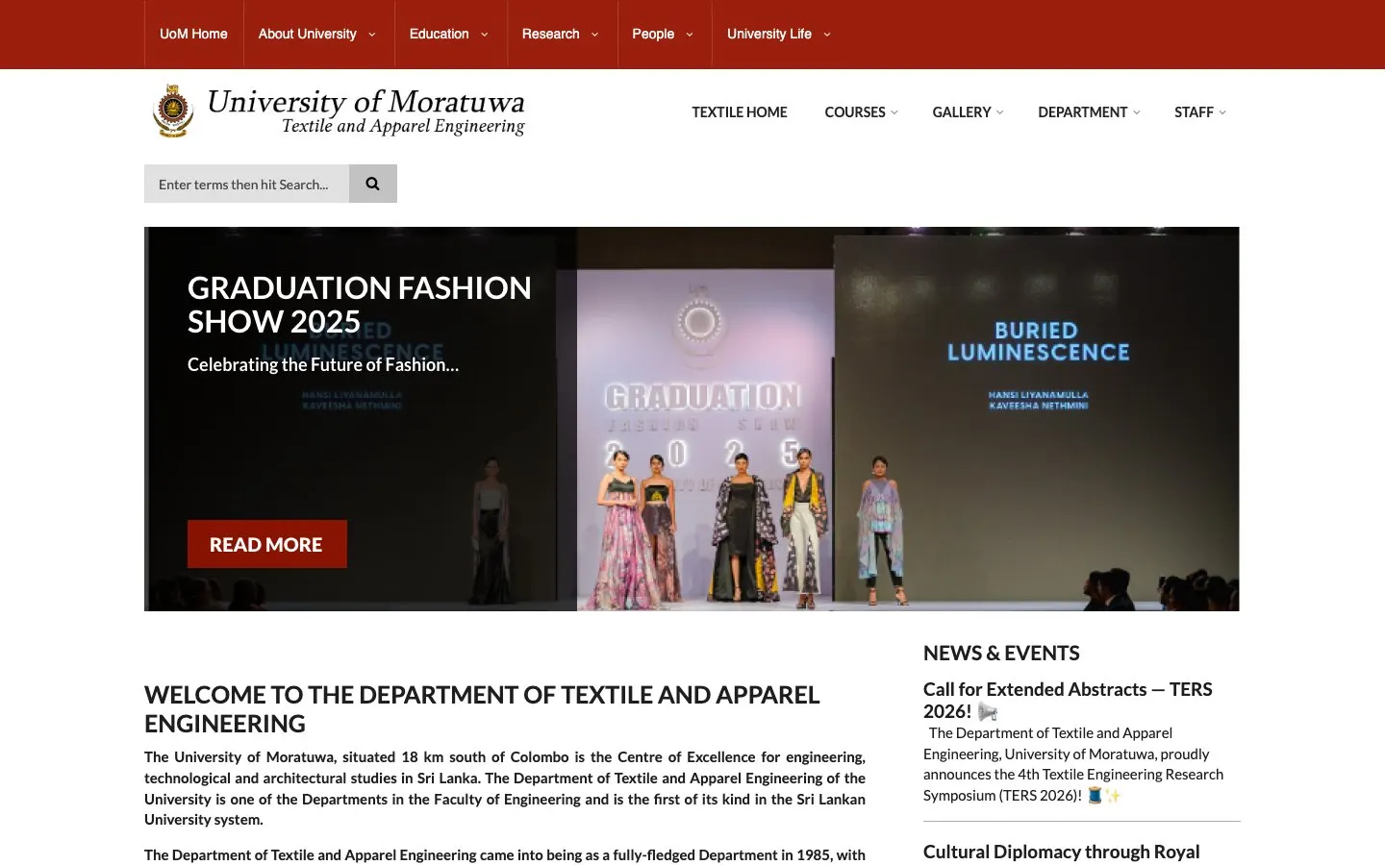Open the Education menu
The image size is (1385, 865).
439,34
